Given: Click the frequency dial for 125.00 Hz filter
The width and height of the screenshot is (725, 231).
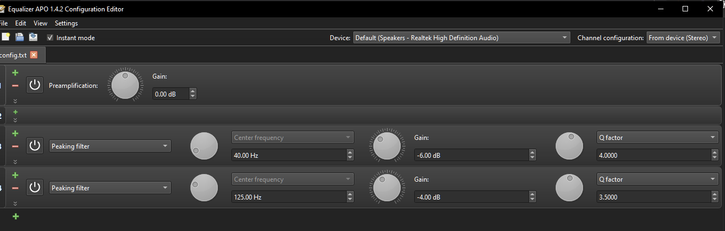Looking at the screenshot, I should coord(204,188).
